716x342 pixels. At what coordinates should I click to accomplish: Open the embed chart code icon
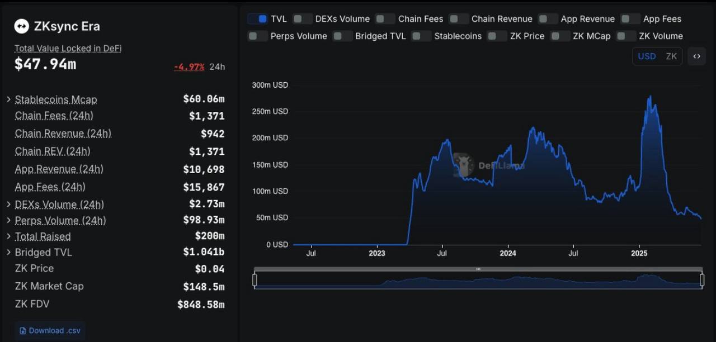coord(696,56)
